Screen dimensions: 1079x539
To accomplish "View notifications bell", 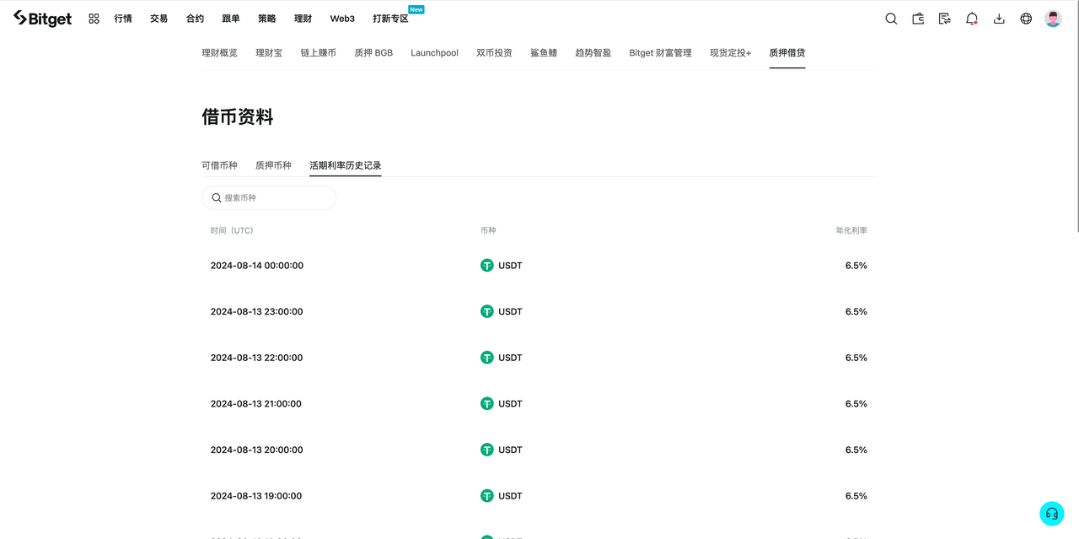I will pyautogui.click(x=972, y=19).
